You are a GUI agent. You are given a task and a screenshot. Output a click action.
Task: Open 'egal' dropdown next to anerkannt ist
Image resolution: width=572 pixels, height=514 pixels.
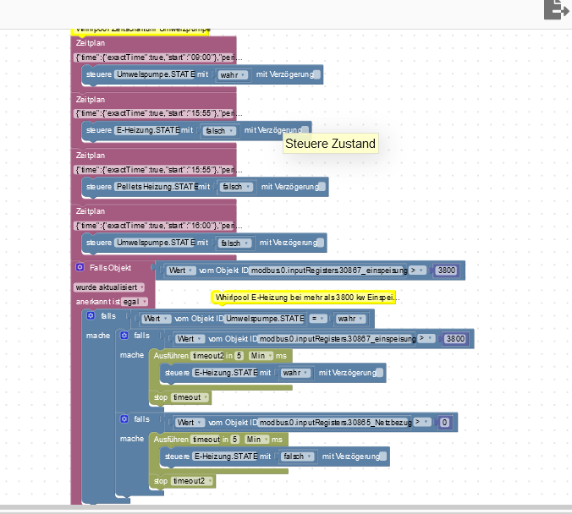click(x=135, y=302)
